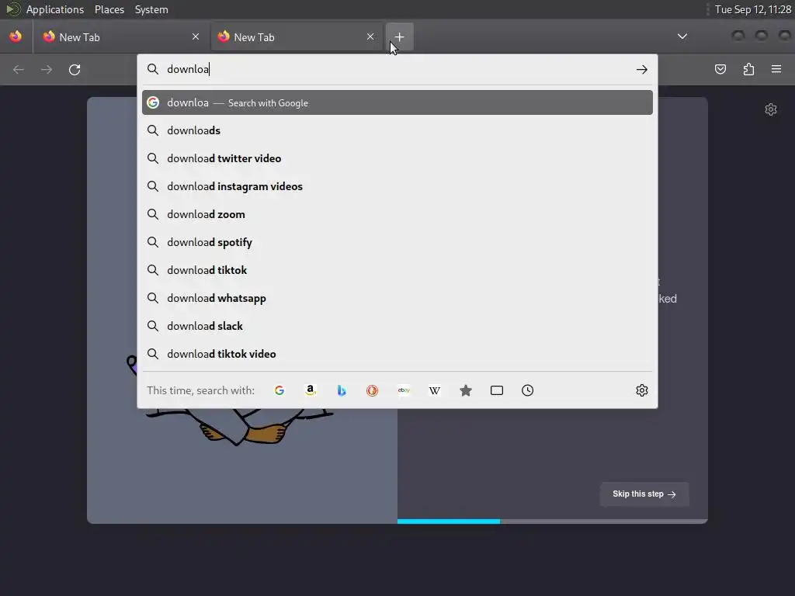Select suggestion 'download zoom'

[397, 214]
